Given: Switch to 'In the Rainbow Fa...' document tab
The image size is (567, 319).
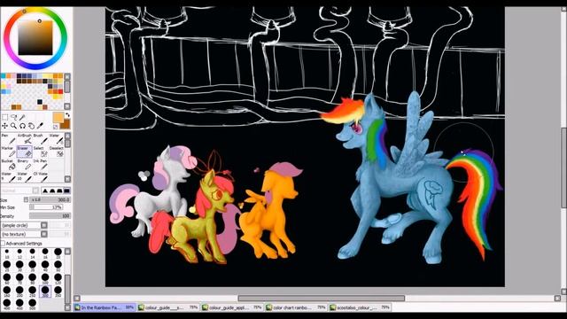Looking at the screenshot, I should 105,307.
